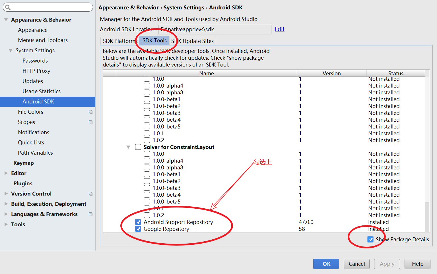Expand the Tools section
Viewport: 437px width, 274px height.
click(x=6, y=224)
